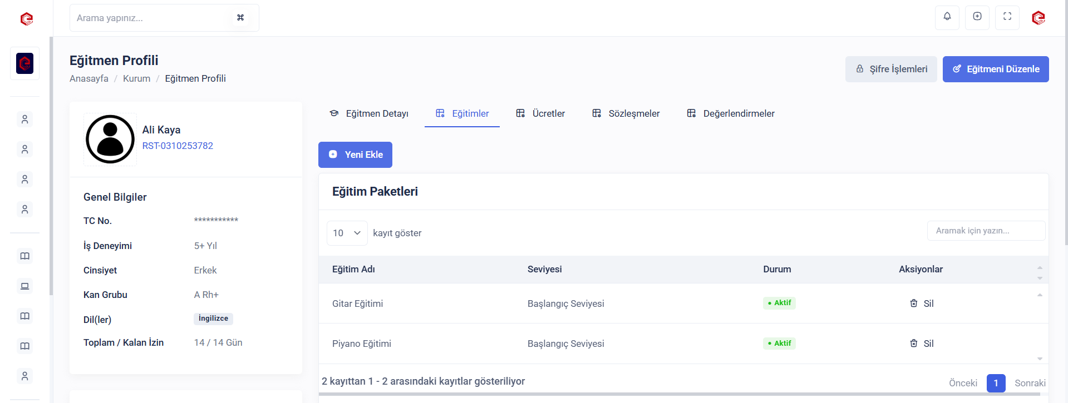
Task: Focus the 'Aramak için yazın' table search field
Action: pyautogui.click(x=986, y=231)
